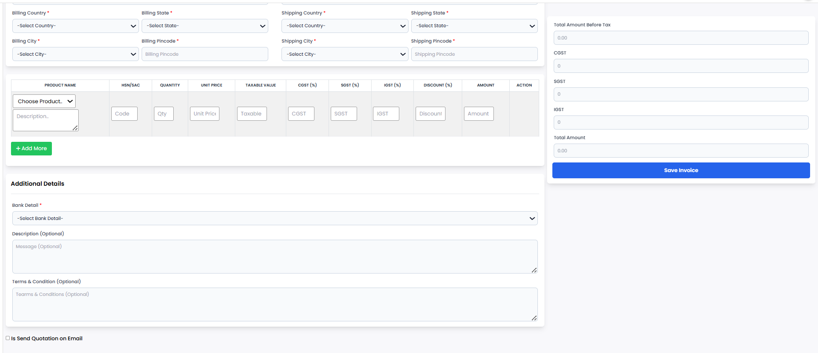Click the Total Amount Before Tax field
The height and width of the screenshot is (353, 818).
click(681, 38)
